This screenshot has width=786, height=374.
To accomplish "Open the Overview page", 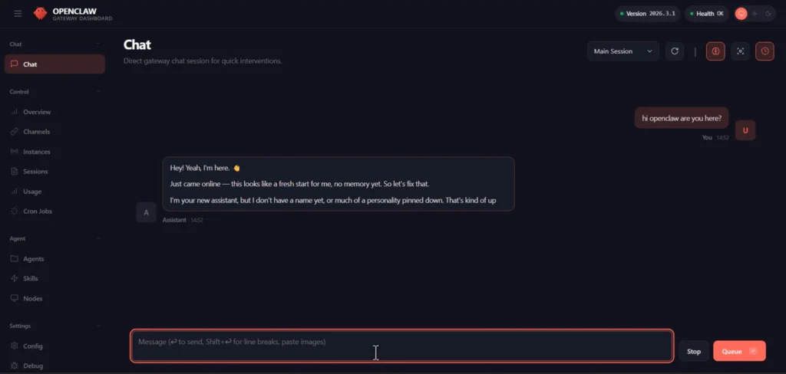I will point(37,112).
